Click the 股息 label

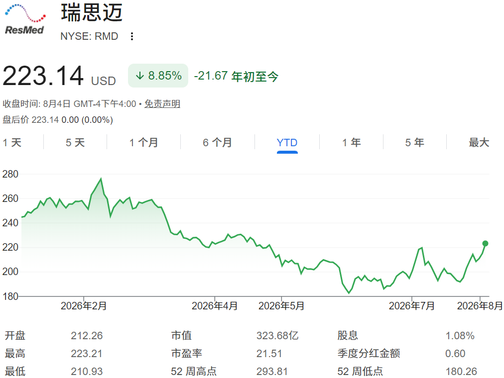click(x=348, y=336)
